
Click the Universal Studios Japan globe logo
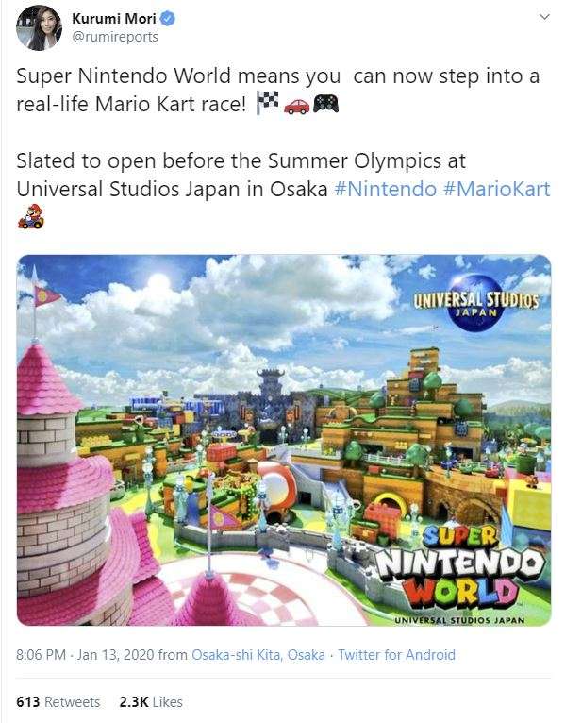475,302
